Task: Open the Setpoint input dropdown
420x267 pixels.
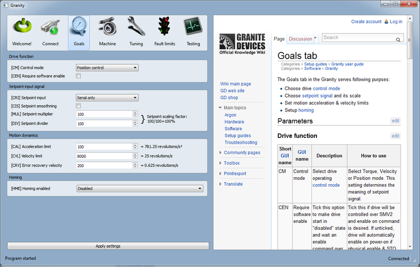Action: coord(107,98)
